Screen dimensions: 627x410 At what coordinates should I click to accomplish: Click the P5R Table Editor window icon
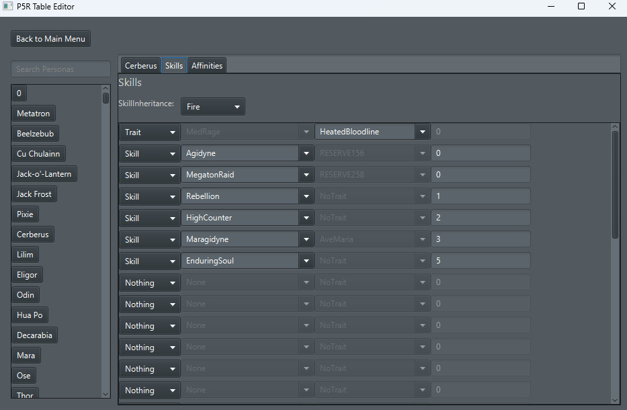7,7
